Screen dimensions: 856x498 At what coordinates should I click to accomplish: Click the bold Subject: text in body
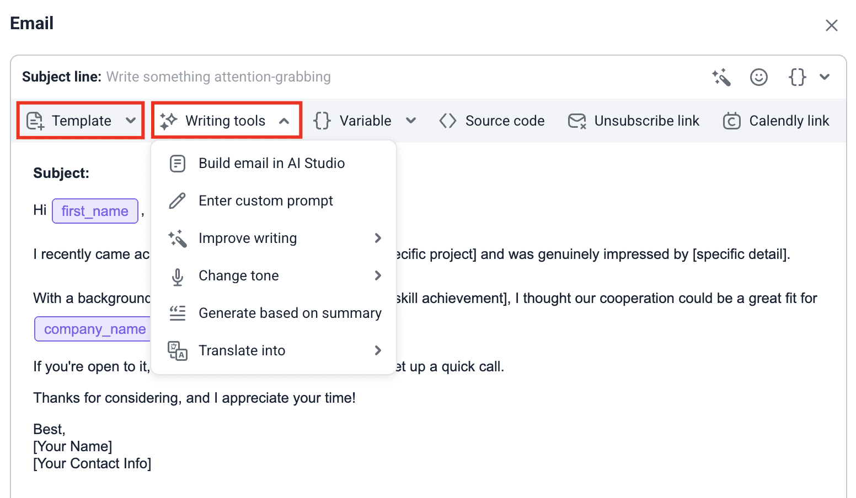click(x=61, y=173)
